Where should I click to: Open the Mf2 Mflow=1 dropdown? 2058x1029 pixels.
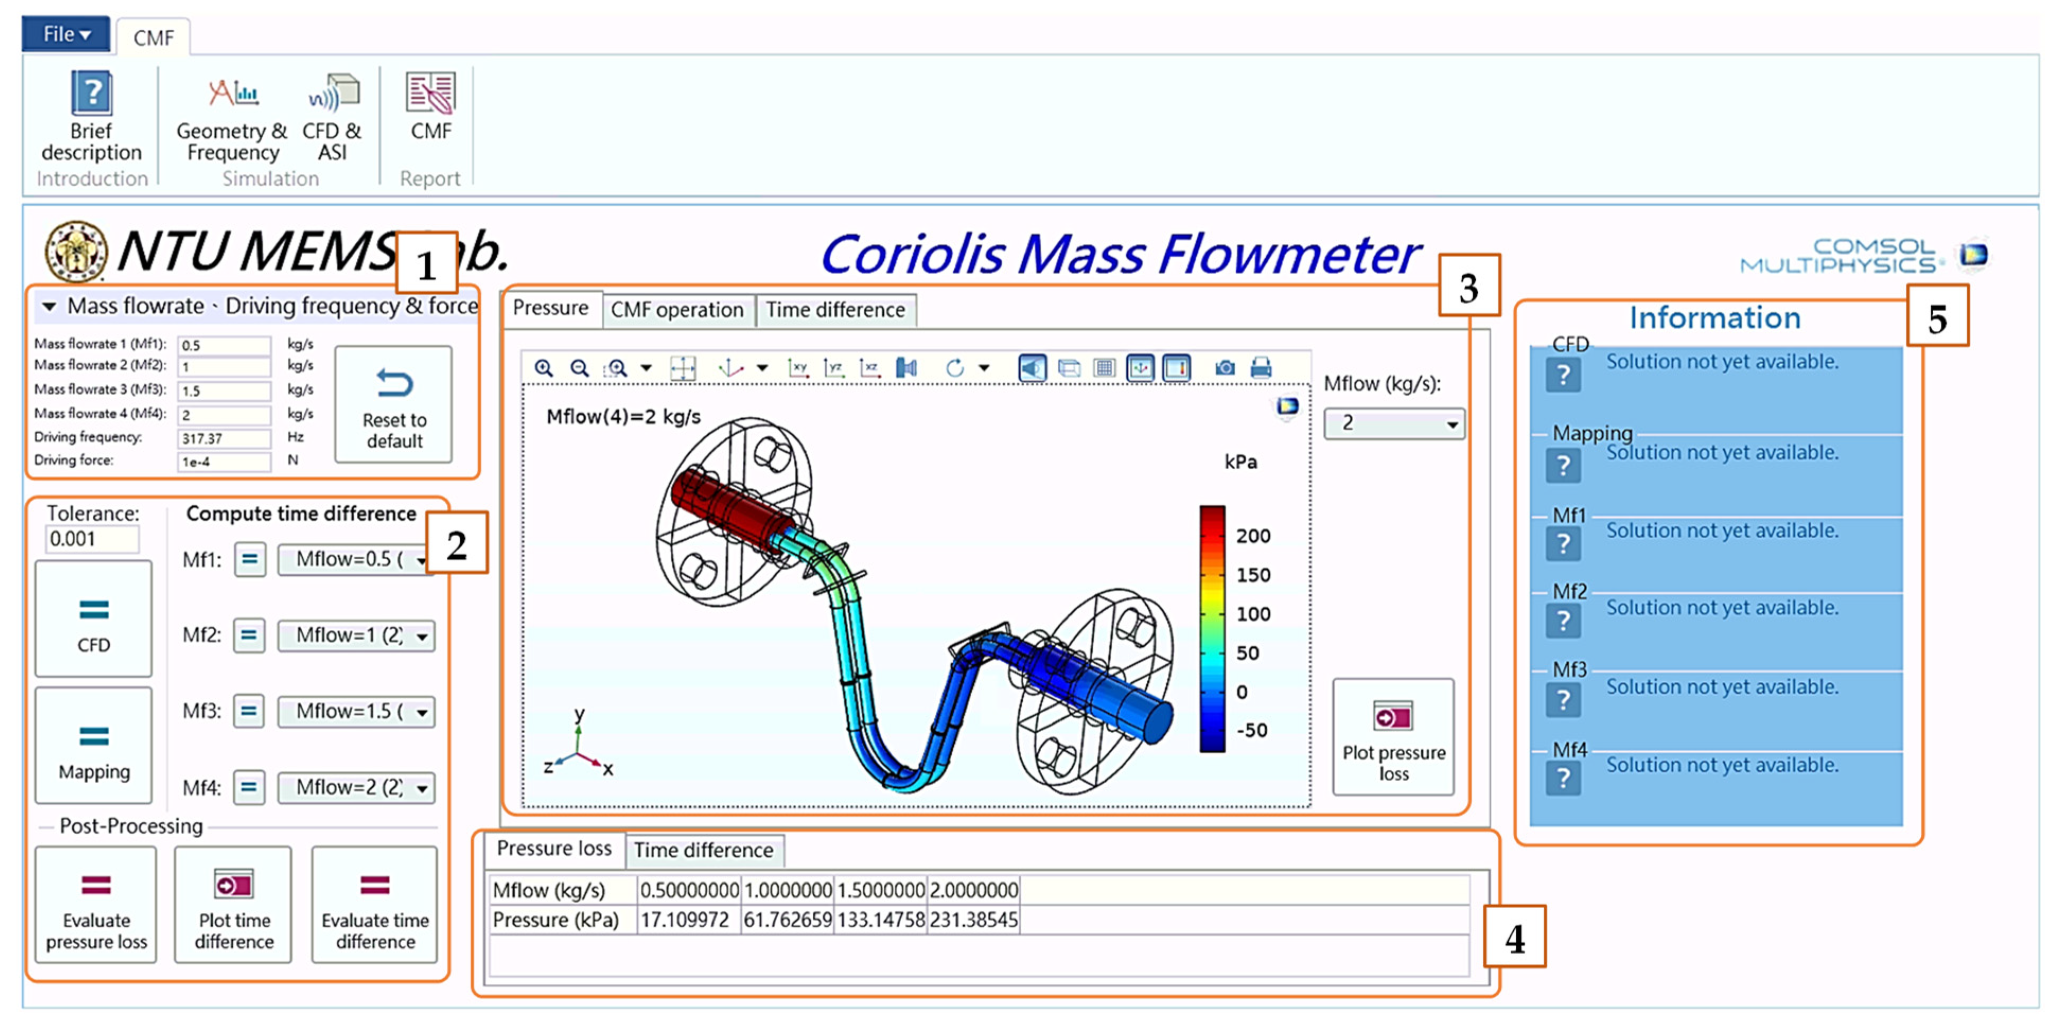tap(356, 637)
